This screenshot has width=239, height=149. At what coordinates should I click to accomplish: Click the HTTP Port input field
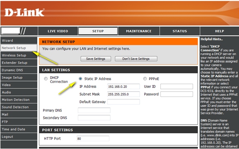(x=93, y=139)
